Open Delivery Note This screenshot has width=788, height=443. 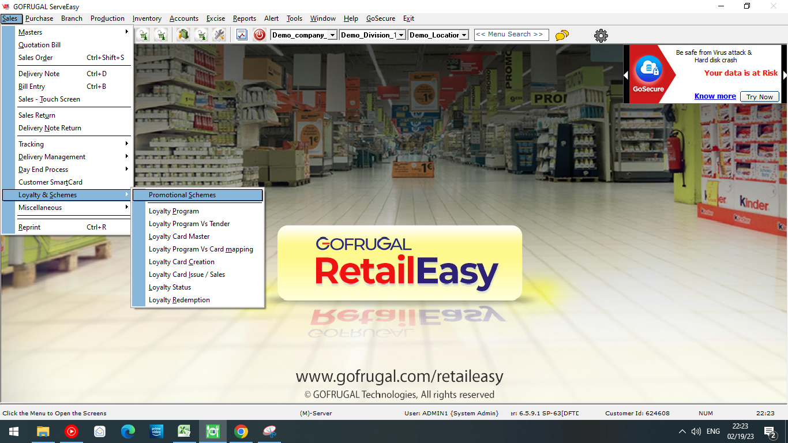point(67,74)
